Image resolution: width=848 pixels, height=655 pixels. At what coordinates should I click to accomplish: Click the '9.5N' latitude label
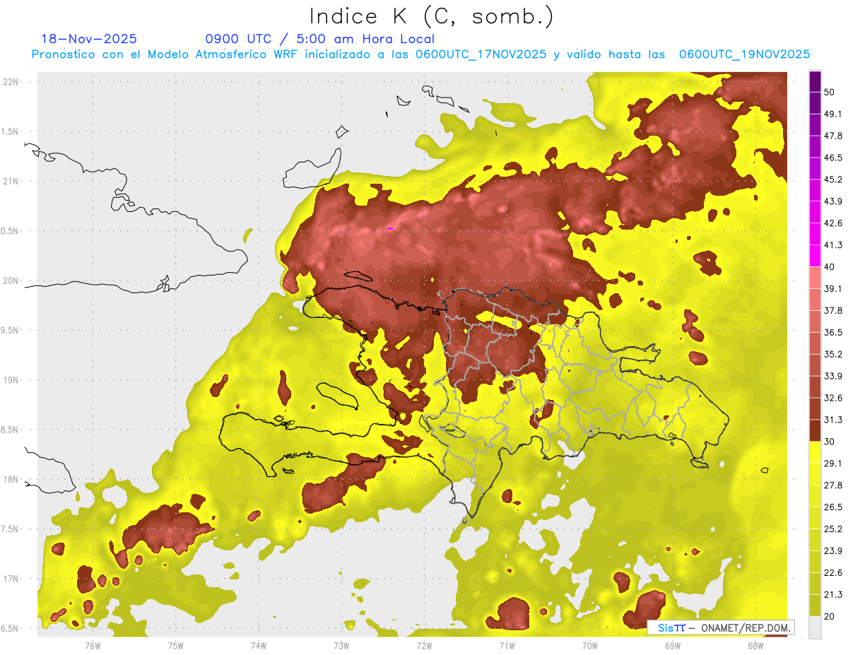pyautogui.click(x=11, y=330)
